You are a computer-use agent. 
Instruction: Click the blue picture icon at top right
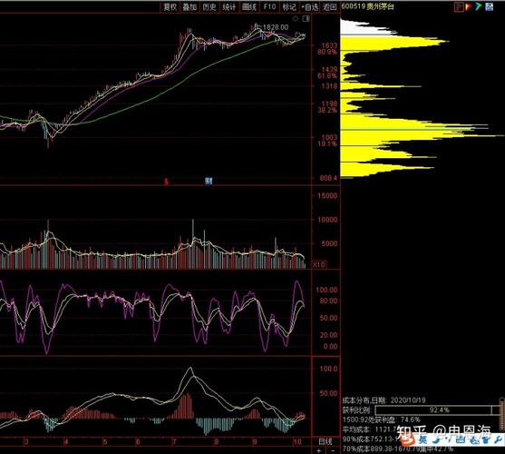(490, 6)
